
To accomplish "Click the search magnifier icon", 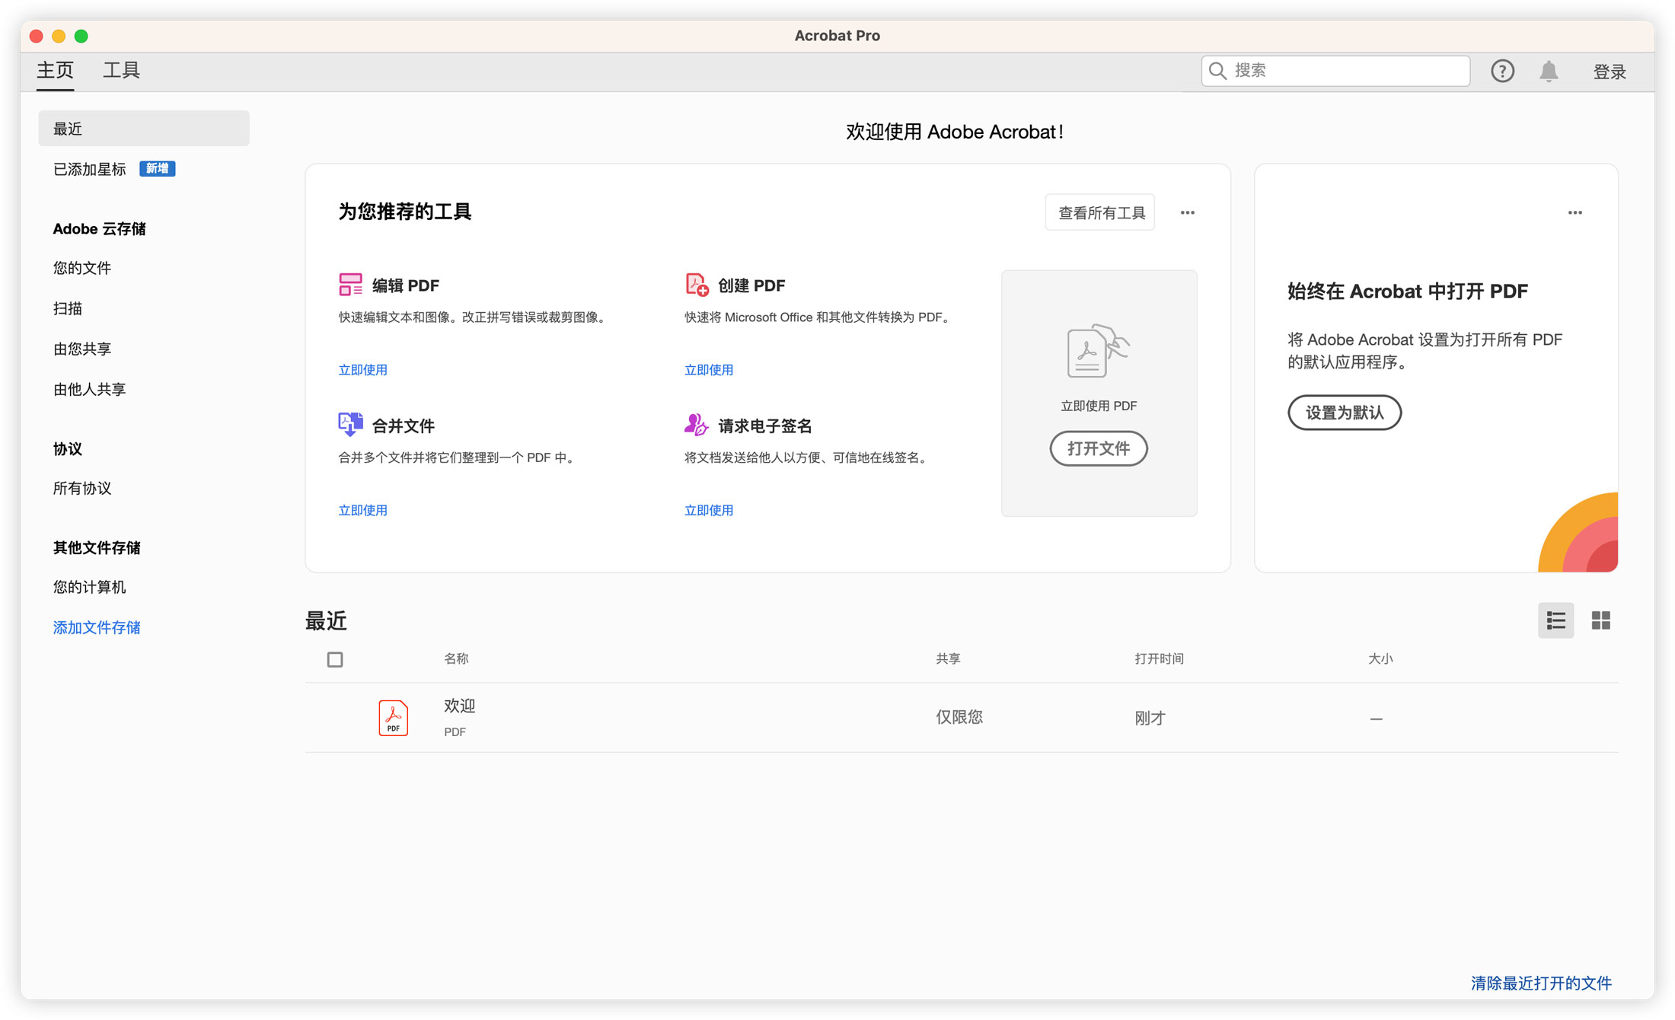I will click(x=1217, y=71).
